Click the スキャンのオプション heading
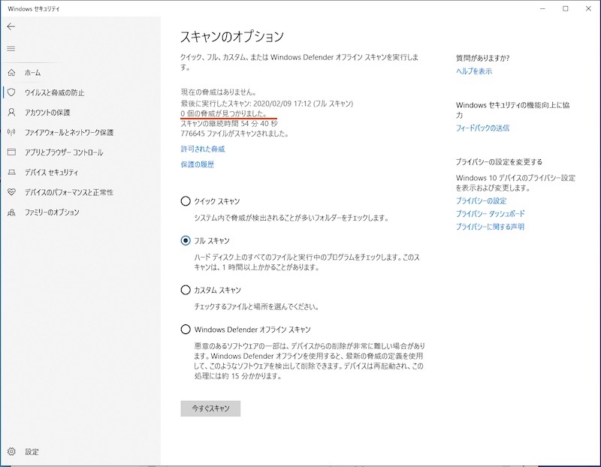 point(232,36)
